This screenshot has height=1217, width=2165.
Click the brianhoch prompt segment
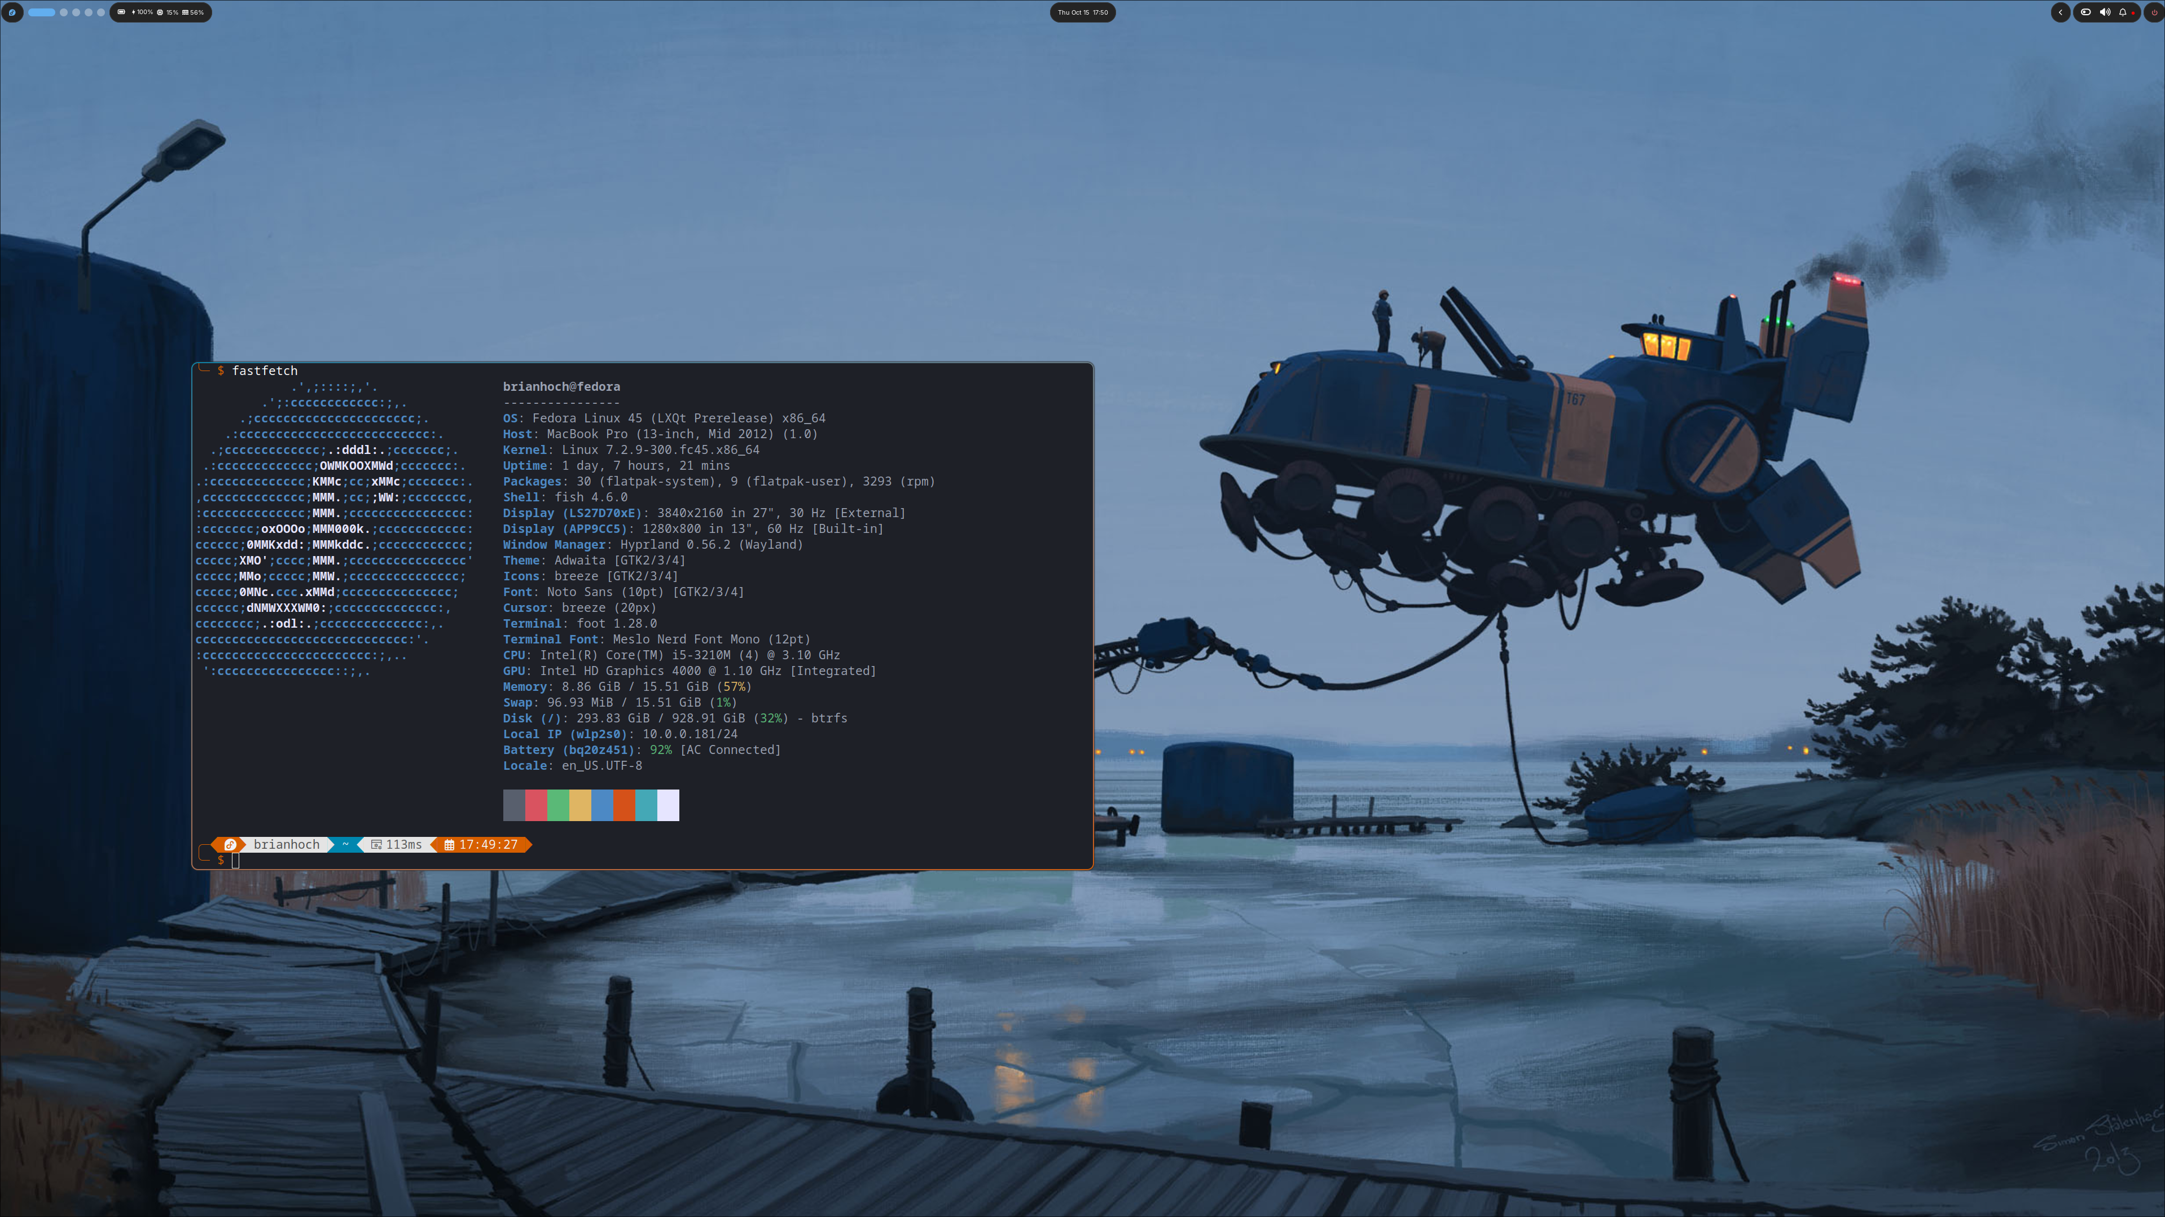coord(286,844)
